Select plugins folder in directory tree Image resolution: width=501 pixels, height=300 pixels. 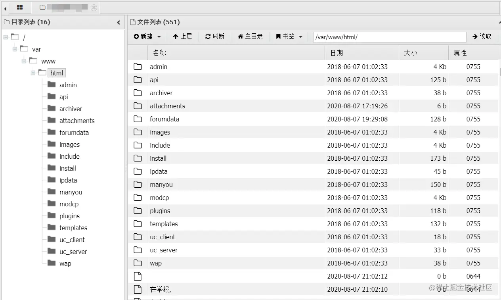point(70,216)
